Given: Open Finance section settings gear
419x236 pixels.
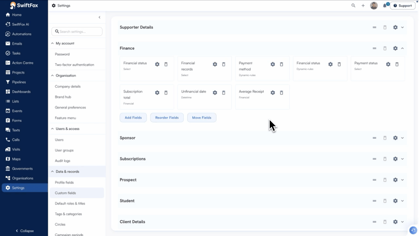Looking at the screenshot, I should [395, 48].
